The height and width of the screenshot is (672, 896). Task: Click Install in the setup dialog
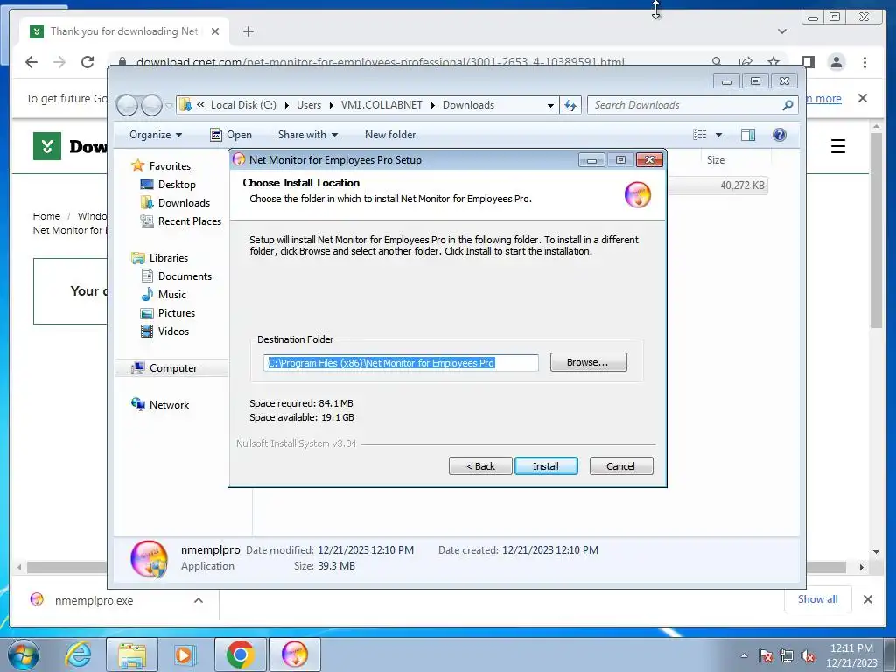[546, 466]
